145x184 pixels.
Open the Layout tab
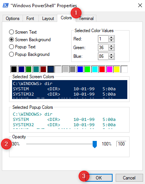[48, 19]
